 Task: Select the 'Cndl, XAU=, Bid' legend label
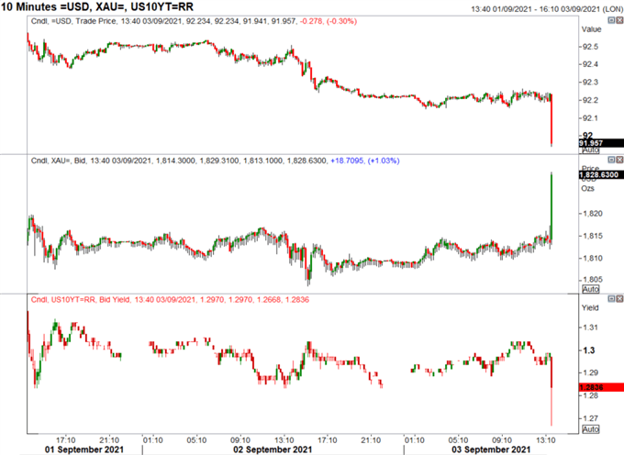click(59, 161)
